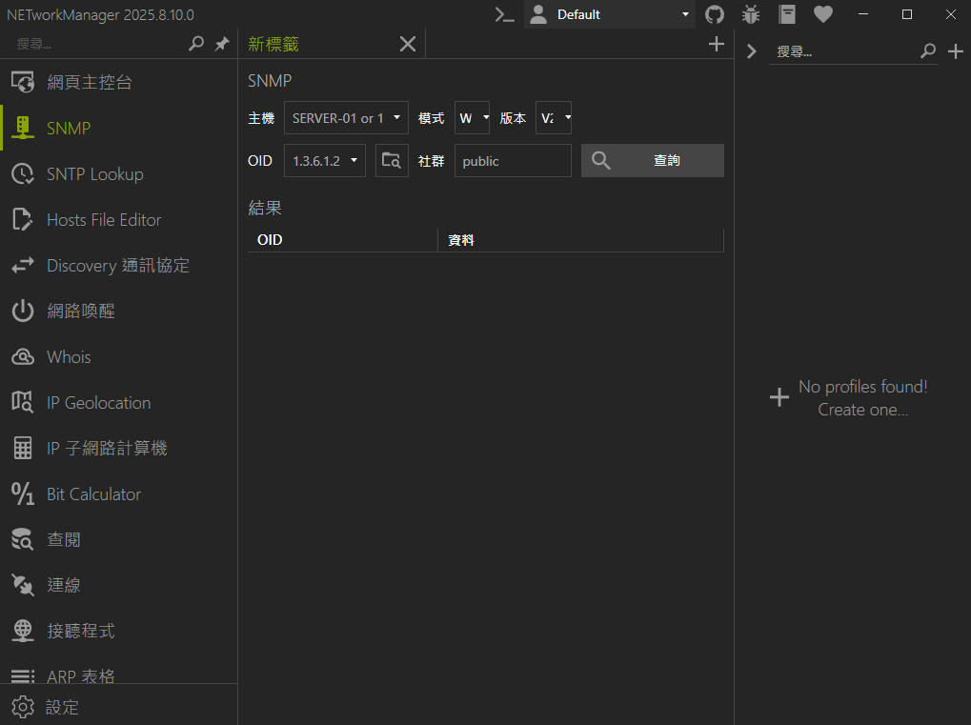971x725 pixels.
Task: Open the Default profile dropdown
Action: (x=610, y=14)
